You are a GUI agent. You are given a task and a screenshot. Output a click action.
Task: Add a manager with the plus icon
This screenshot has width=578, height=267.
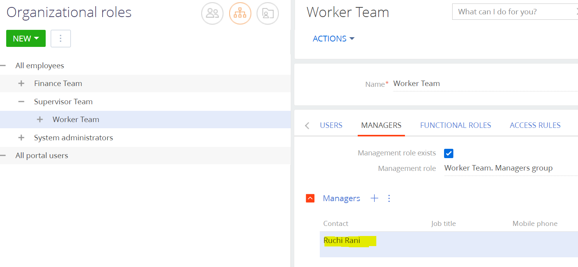pyautogui.click(x=374, y=198)
